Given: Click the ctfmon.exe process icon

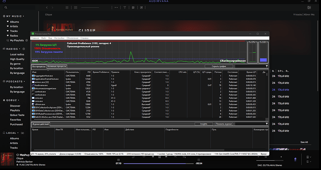Looking at the screenshot, I should pyautogui.click(x=33, y=104).
